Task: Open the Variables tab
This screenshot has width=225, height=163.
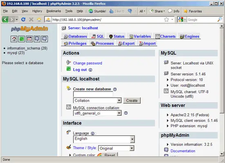Action: click(x=140, y=36)
